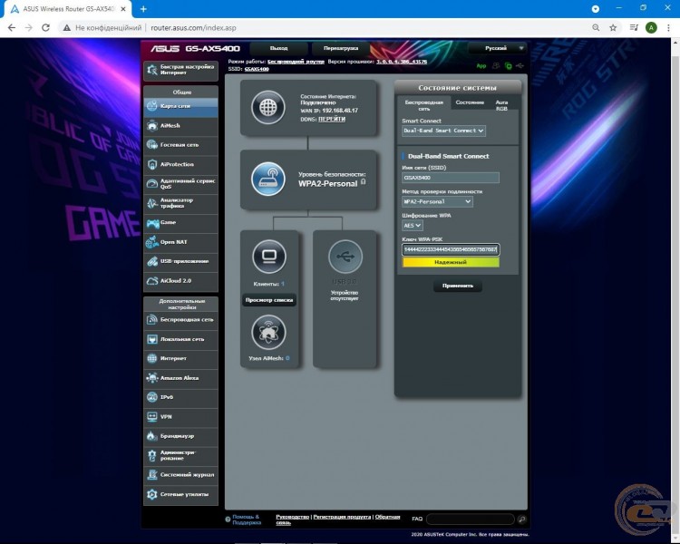Image resolution: width=680 pixels, height=544 pixels.
Task: Open Chrome three-dot menu
Action: [x=668, y=28]
